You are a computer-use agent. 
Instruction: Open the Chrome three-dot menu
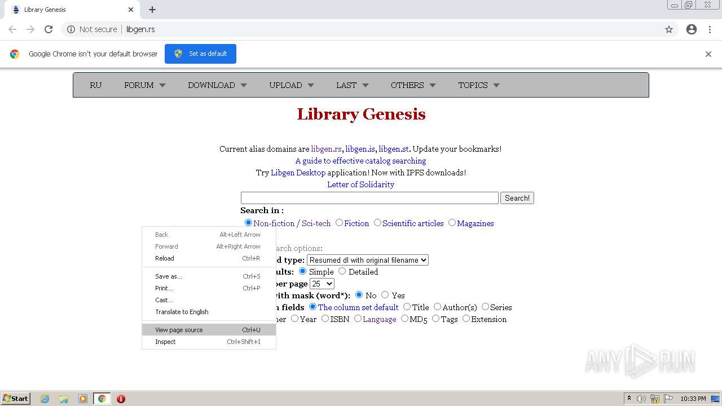click(709, 29)
